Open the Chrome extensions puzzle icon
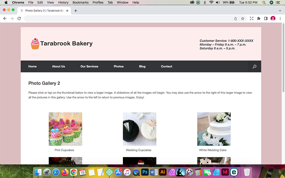The height and width of the screenshot is (178, 285). tap(259, 19)
